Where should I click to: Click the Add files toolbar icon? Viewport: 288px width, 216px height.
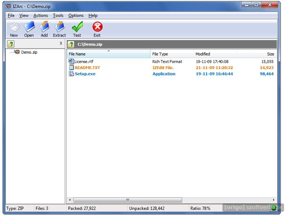pyautogui.click(x=45, y=27)
